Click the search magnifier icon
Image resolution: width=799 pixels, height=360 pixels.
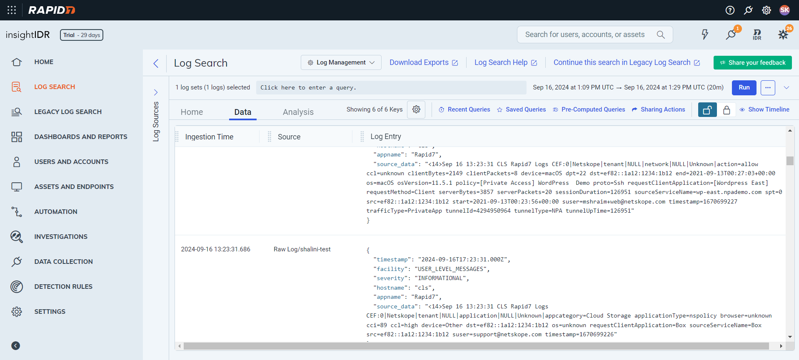tap(661, 35)
